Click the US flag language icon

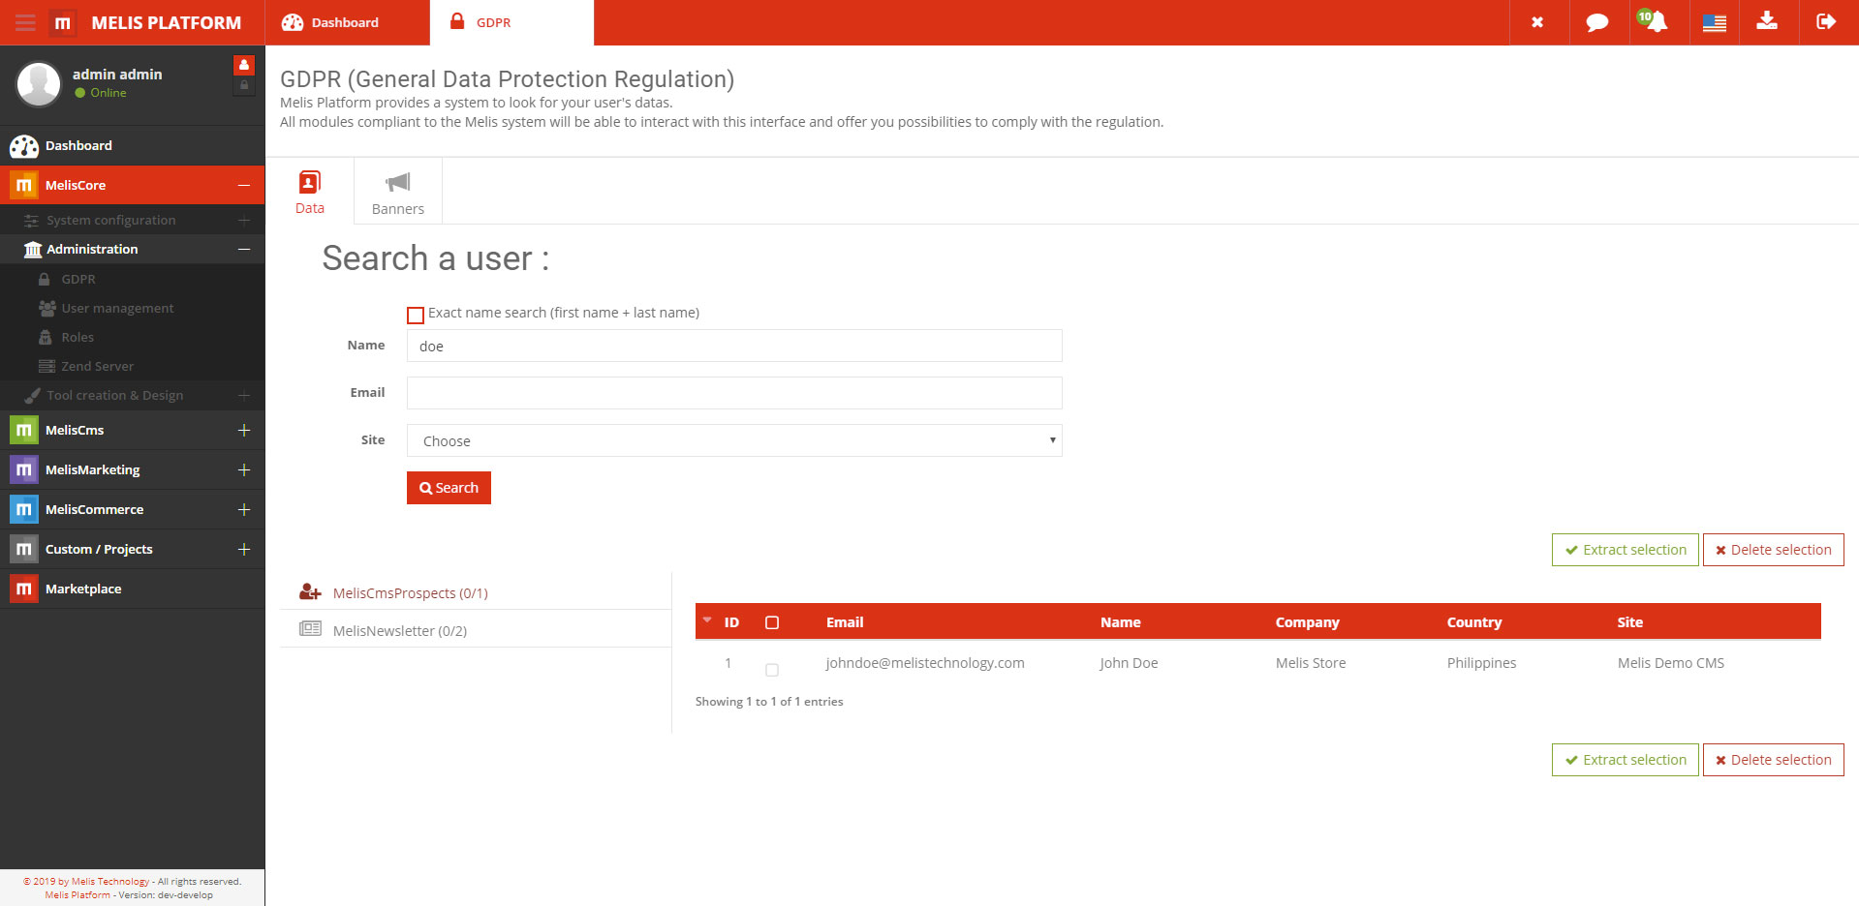click(x=1714, y=22)
